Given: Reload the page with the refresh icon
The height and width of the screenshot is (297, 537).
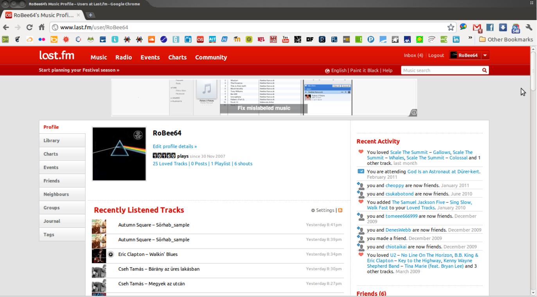Looking at the screenshot, I should (x=29, y=28).
